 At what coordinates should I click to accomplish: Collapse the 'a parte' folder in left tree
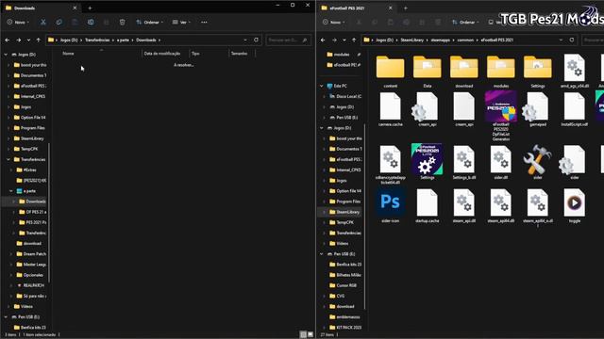tap(11, 190)
